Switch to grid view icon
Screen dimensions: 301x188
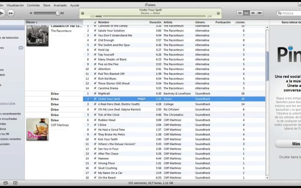(x=253, y=13)
